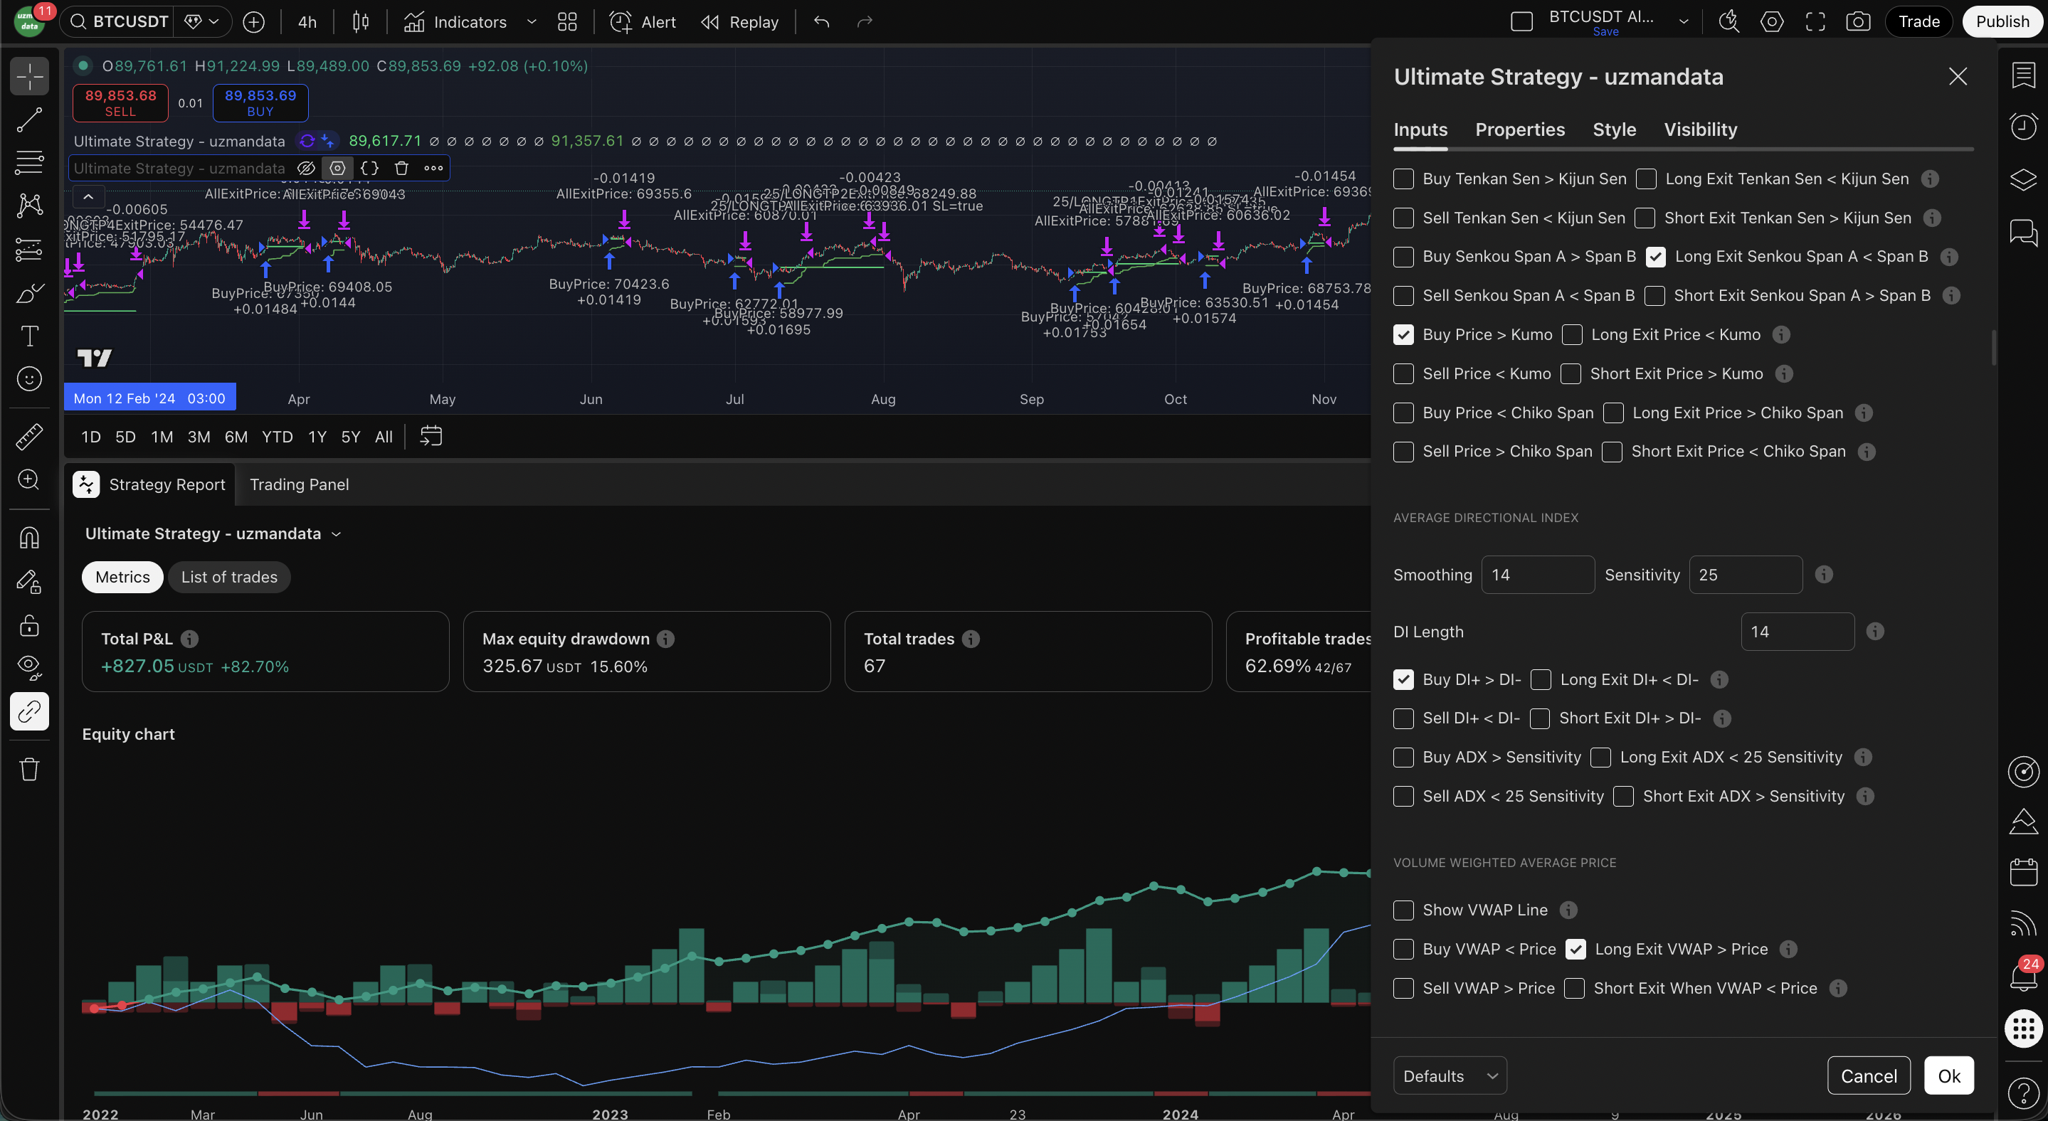This screenshot has height=1121, width=2048.
Task: Take a chart snapshot with camera icon
Action: click(x=1857, y=22)
